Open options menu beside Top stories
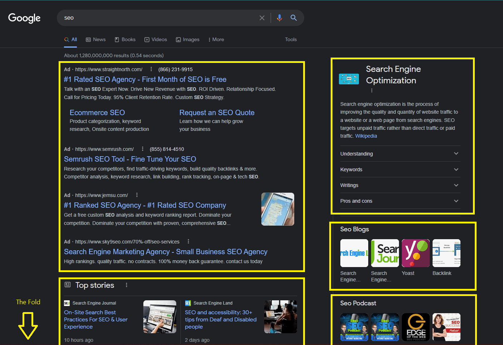 point(127,285)
